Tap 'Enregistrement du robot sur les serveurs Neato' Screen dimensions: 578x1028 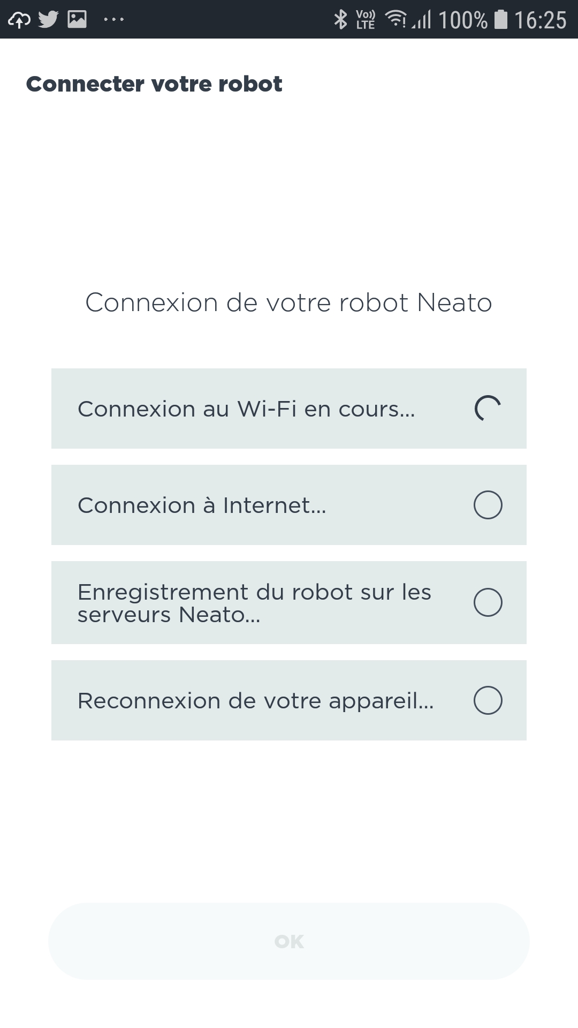click(254, 603)
